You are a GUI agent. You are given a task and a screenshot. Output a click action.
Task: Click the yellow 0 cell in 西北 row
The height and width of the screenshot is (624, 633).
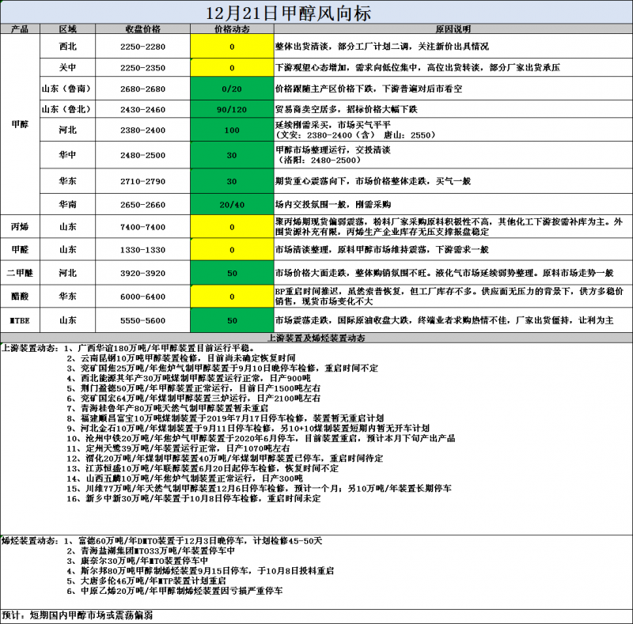pyautogui.click(x=232, y=47)
